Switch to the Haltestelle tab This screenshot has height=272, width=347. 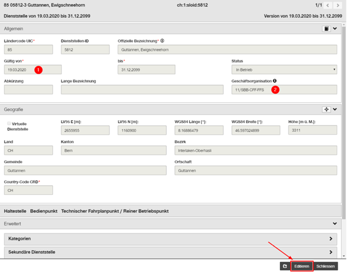[x=15, y=211]
